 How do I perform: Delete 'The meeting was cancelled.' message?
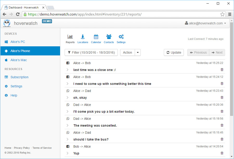222,125
